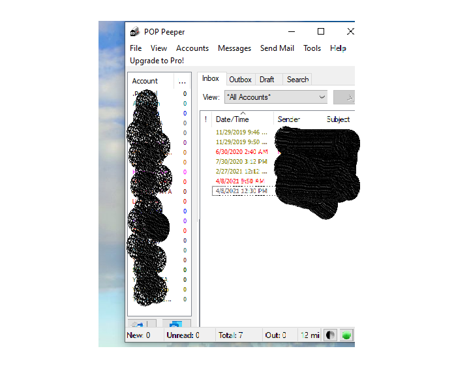
Task: Open the Tools menu
Action: click(x=312, y=48)
